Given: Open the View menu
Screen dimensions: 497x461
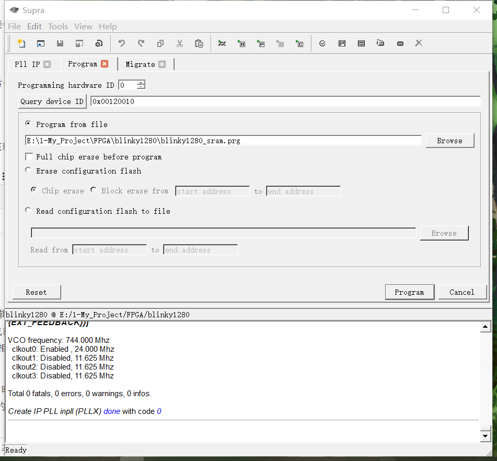Looking at the screenshot, I should [x=84, y=26].
